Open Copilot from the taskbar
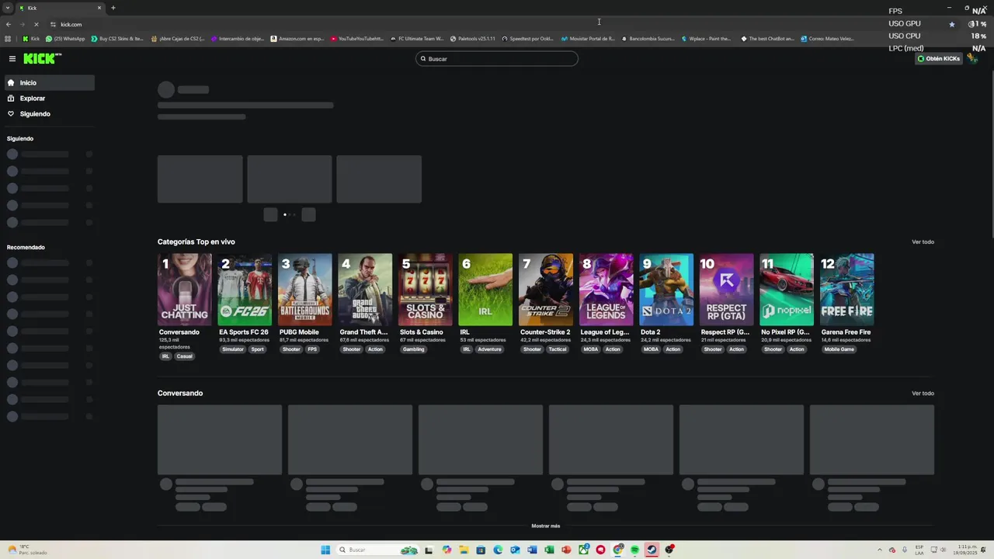Screen dimensions: 994x559 click(x=447, y=550)
